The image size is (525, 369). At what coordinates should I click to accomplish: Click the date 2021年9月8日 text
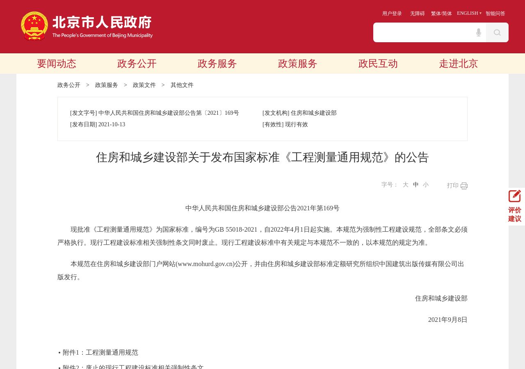tap(448, 320)
